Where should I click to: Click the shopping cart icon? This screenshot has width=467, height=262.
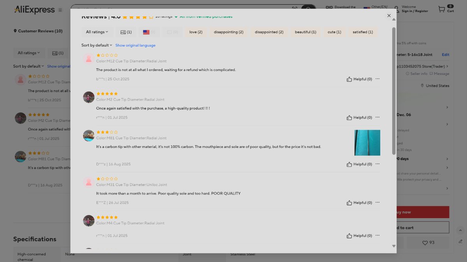[441, 9]
